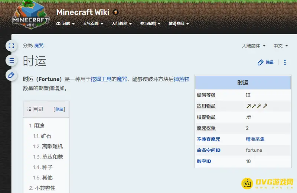Click the 编辑 edit button
297x193 pixels.
click(265, 62)
